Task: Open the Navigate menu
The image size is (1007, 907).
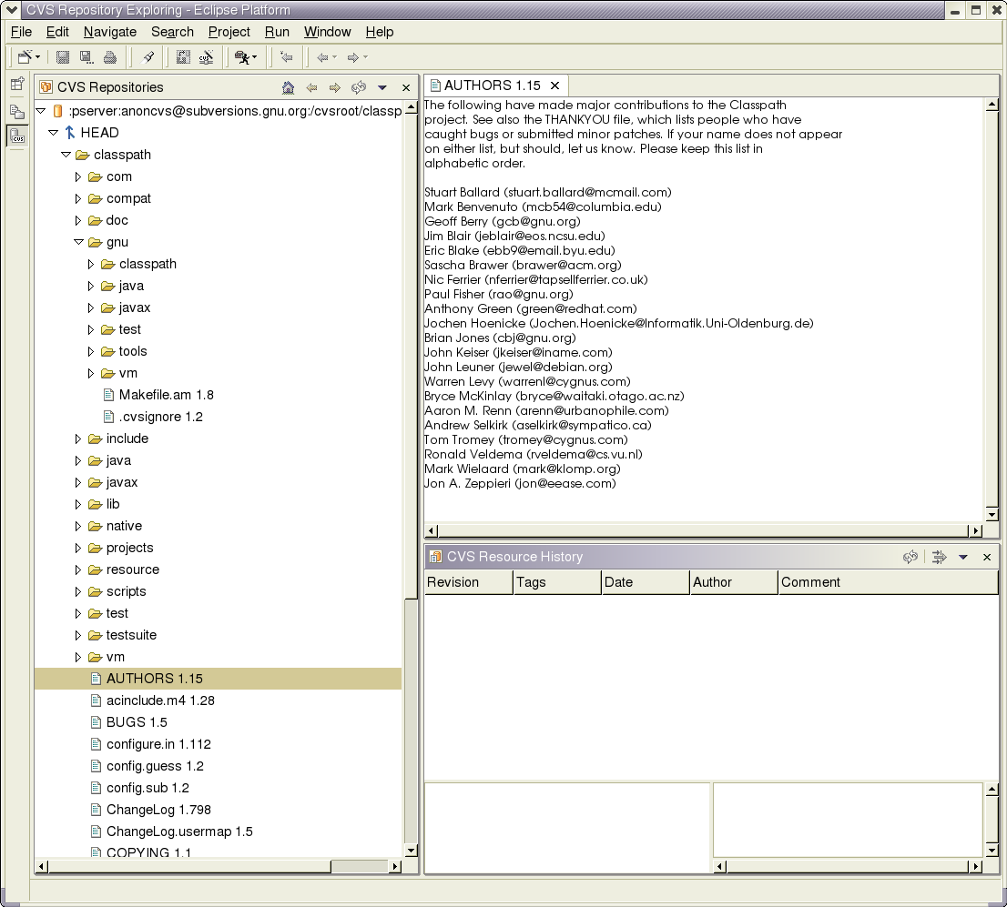Action: [110, 32]
